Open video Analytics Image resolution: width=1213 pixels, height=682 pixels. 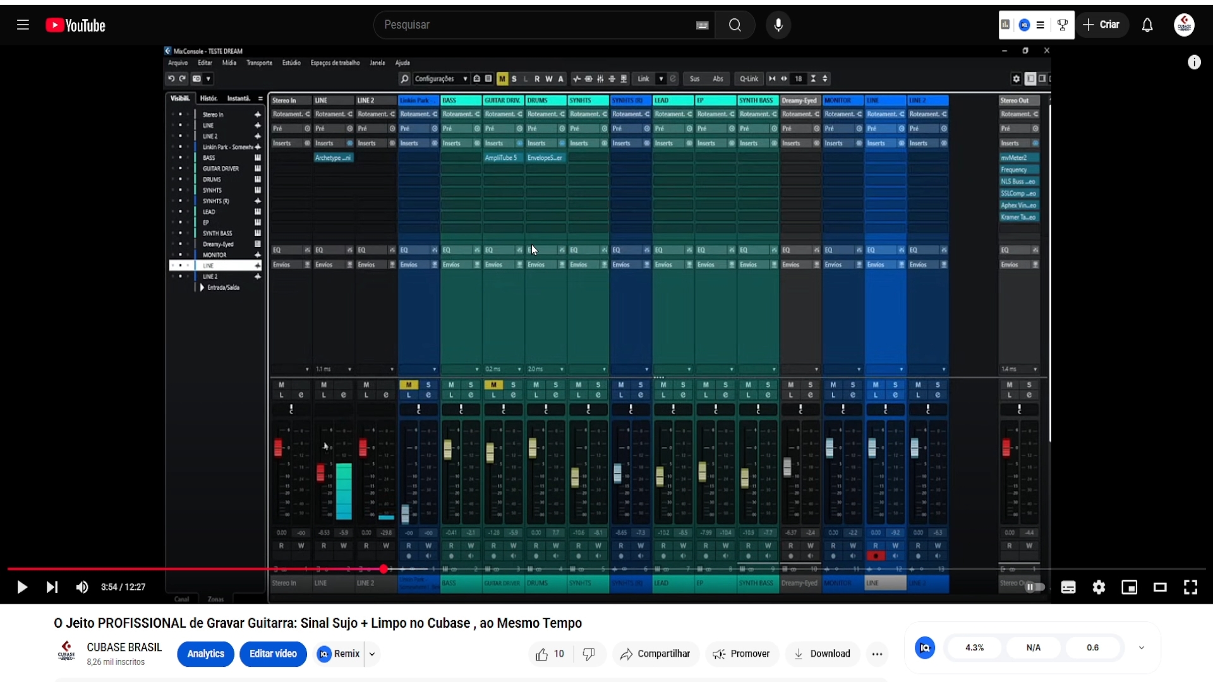click(205, 654)
